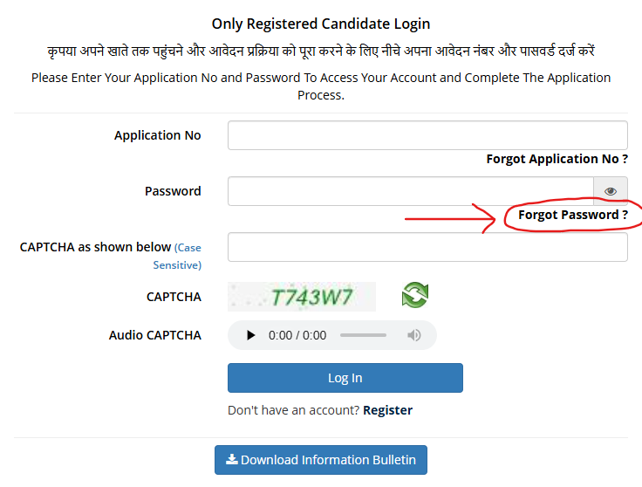Open the Forgot Application No link
This screenshot has width=642, height=487.
click(x=557, y=159)
